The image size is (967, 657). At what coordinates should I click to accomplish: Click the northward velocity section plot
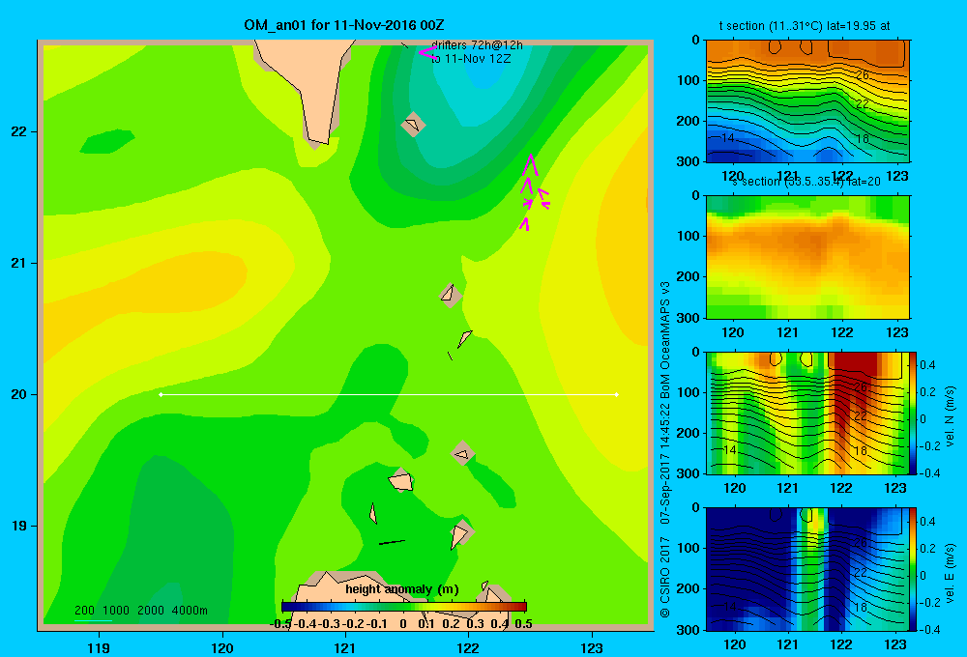click(807, 413)
